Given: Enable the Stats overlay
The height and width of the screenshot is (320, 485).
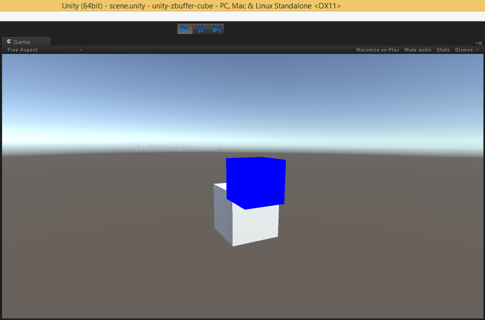Looking at the screenshot, I should (442, 49).
